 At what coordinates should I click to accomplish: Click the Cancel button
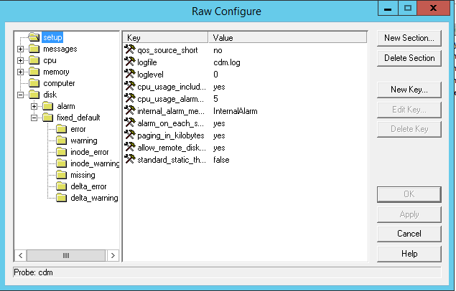409,234
